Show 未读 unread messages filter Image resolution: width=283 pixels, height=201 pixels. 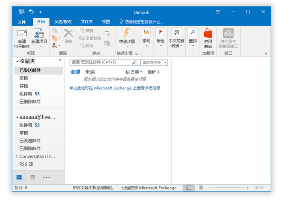click(90, 72)
